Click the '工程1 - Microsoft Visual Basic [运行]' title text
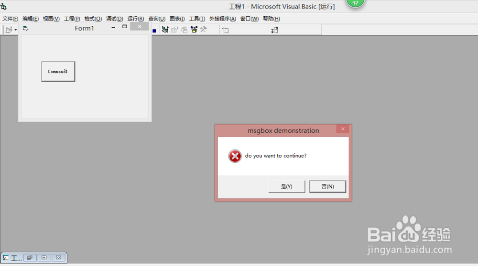Screen dimensions: 478x266 pyautogui.click(x=282, y=7)
